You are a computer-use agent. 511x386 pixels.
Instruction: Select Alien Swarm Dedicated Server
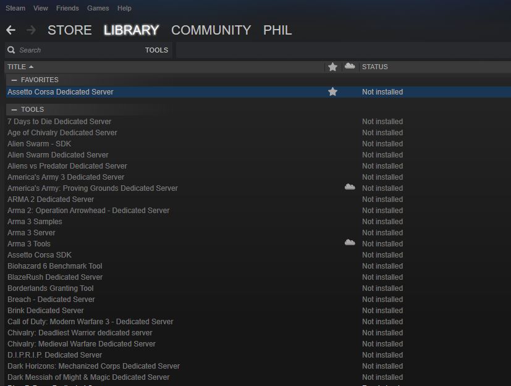pos(58,155)
